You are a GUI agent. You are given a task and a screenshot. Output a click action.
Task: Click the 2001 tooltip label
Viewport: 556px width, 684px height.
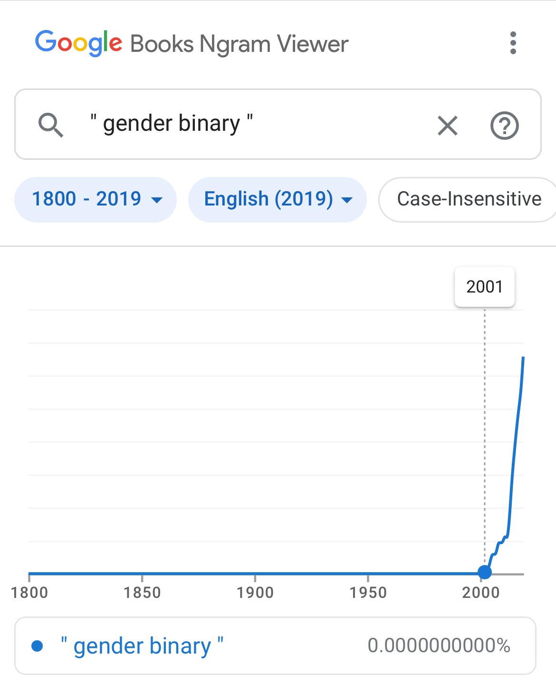point(484,287)
